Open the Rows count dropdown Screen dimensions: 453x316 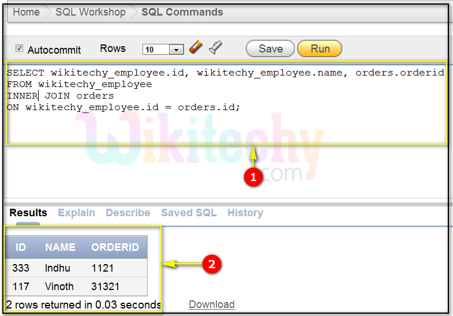pos(176,50)
